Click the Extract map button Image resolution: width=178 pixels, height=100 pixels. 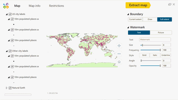138,5
